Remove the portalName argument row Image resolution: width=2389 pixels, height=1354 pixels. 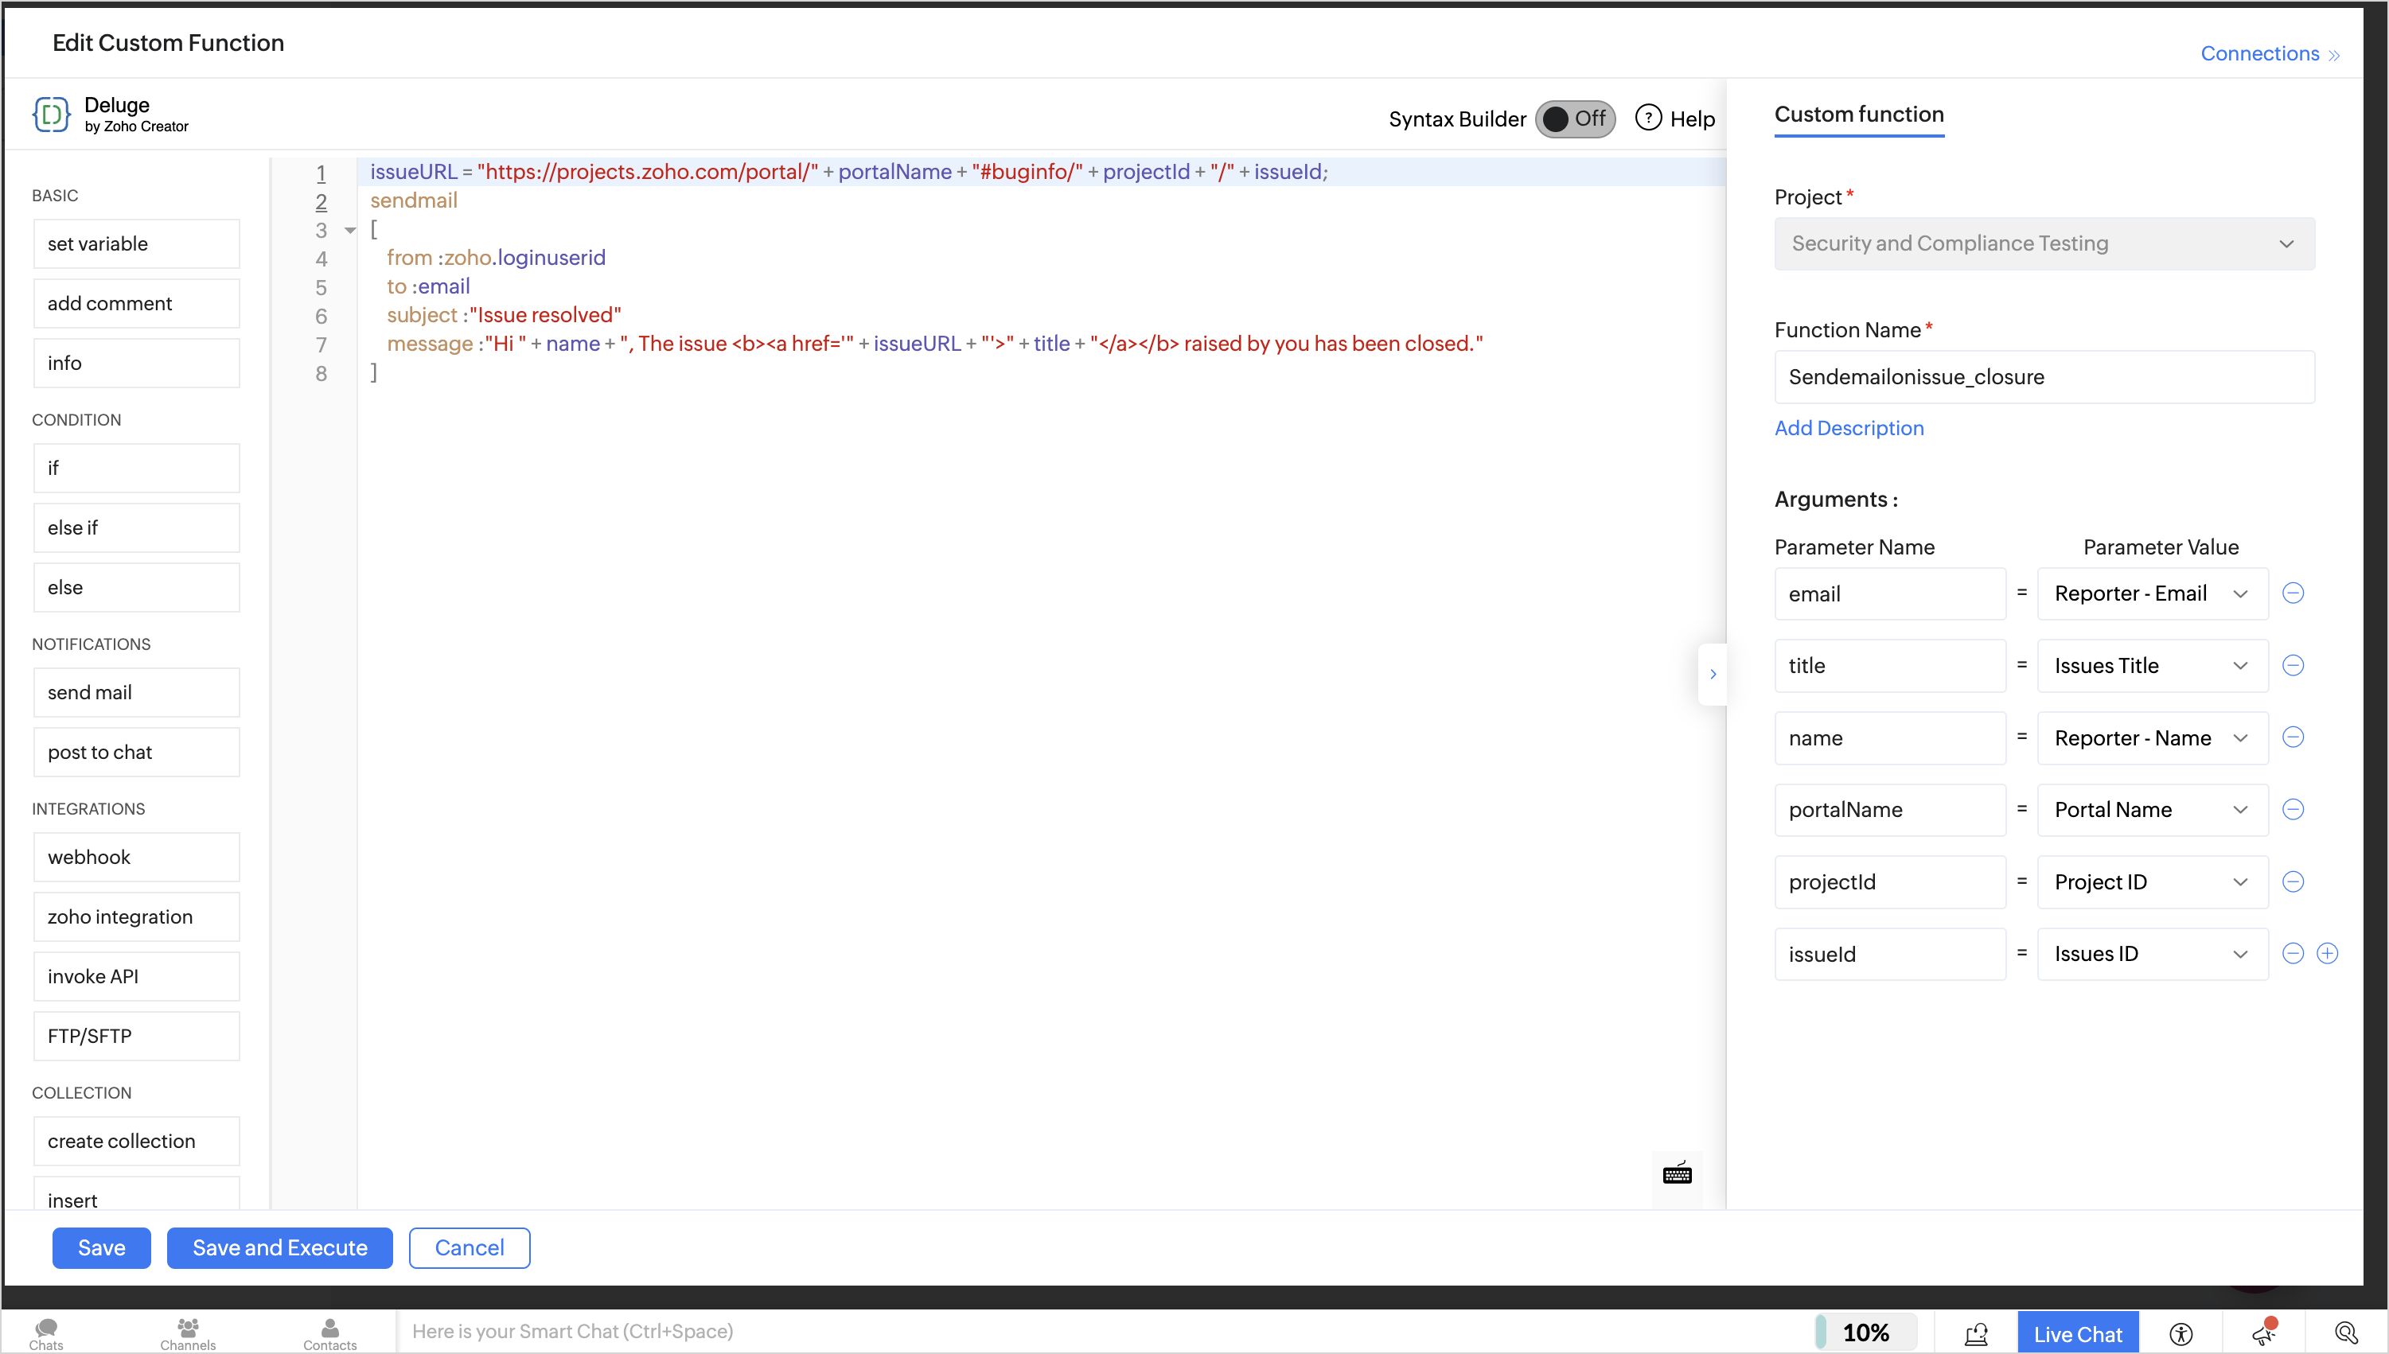click(x=2294, y=809)
